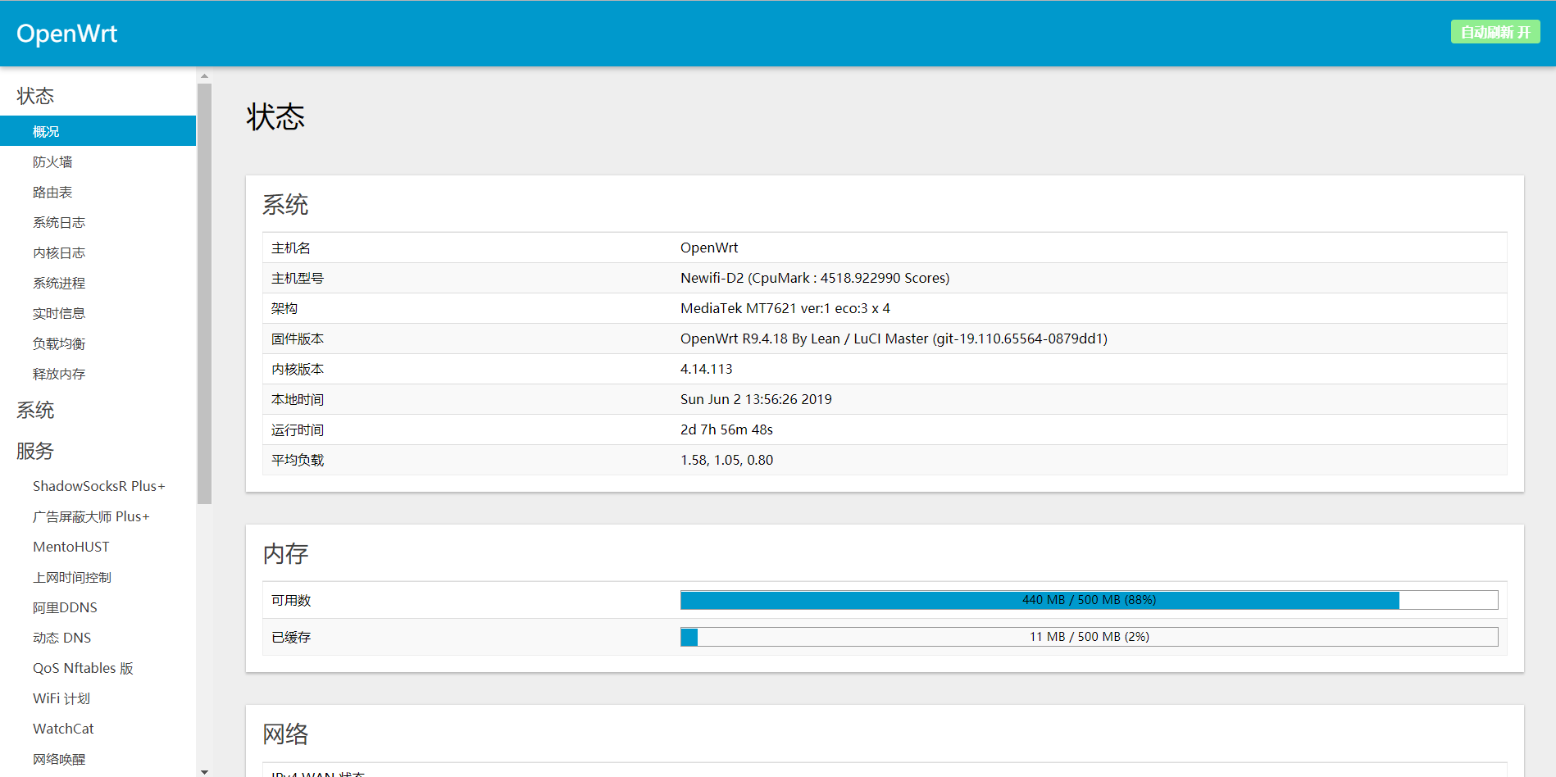1556x777 pixels.
Task: View the 系统日志 page
Action: tap(59, 222)
